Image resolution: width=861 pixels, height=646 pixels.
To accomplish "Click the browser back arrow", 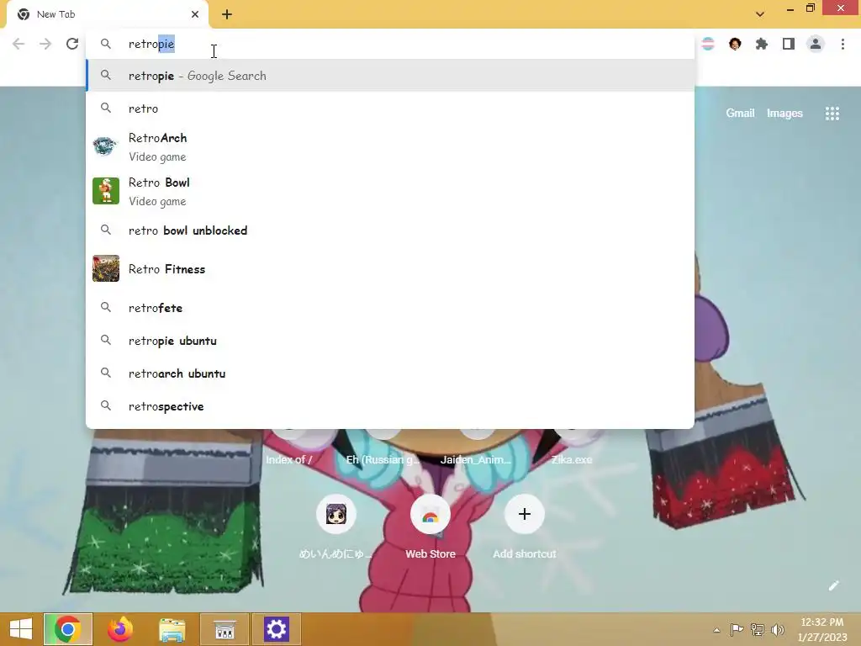I will pos(18,44).
